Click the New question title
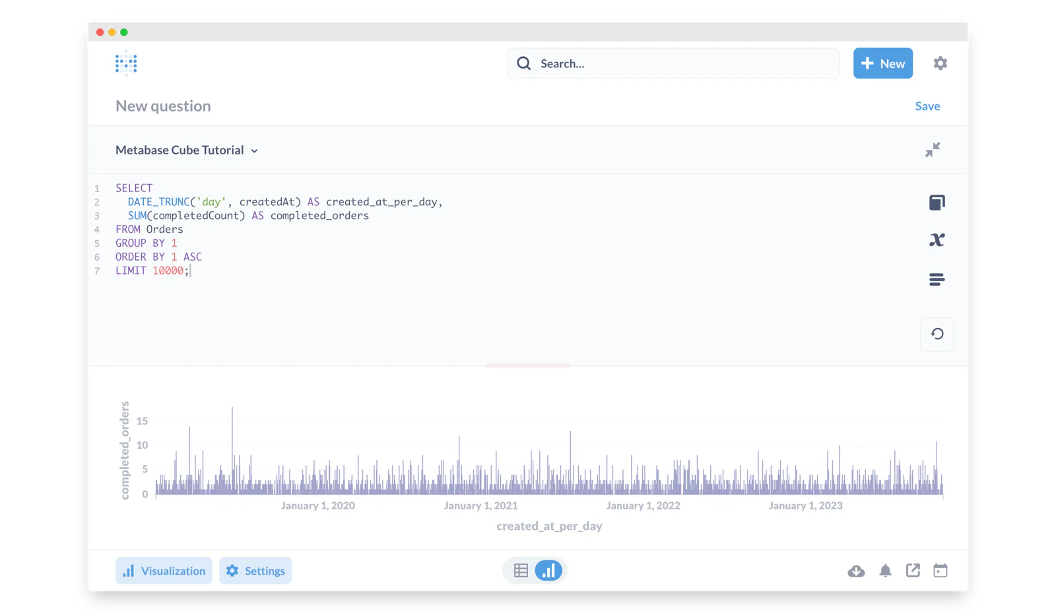The height and width of the screenshot is (613, 1056). point(163,106)
